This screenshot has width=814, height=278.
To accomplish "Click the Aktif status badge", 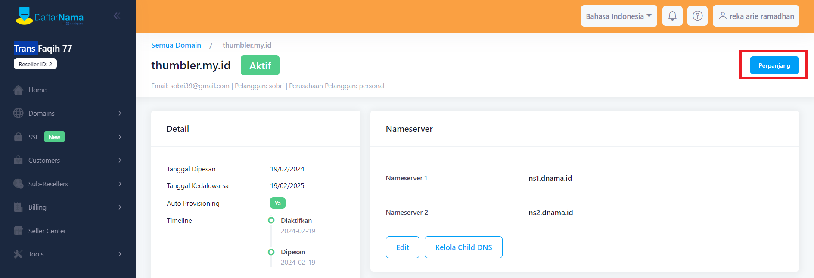I will click(x=260, y=65).
